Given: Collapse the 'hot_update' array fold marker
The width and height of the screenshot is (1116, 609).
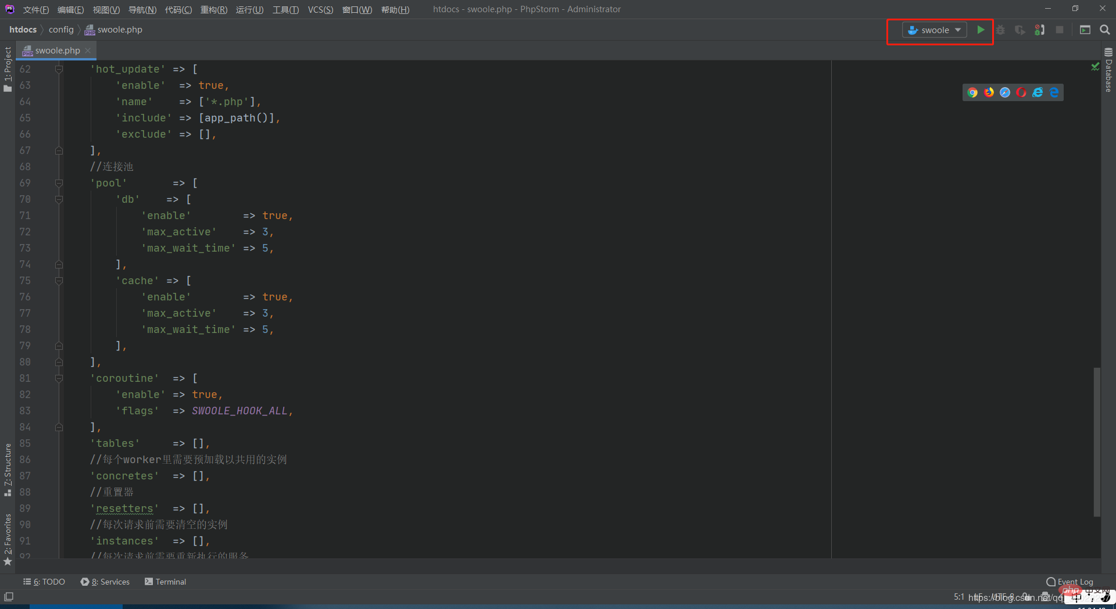Looking at the screenshot, I should 59,69.
